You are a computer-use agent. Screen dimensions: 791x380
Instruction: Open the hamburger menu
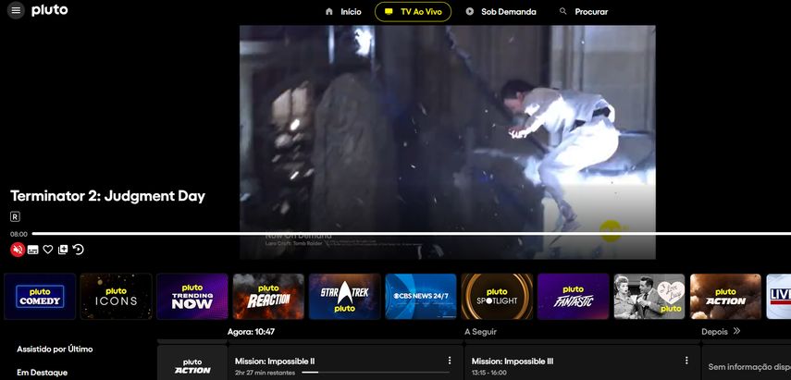[x=16, y=10]
